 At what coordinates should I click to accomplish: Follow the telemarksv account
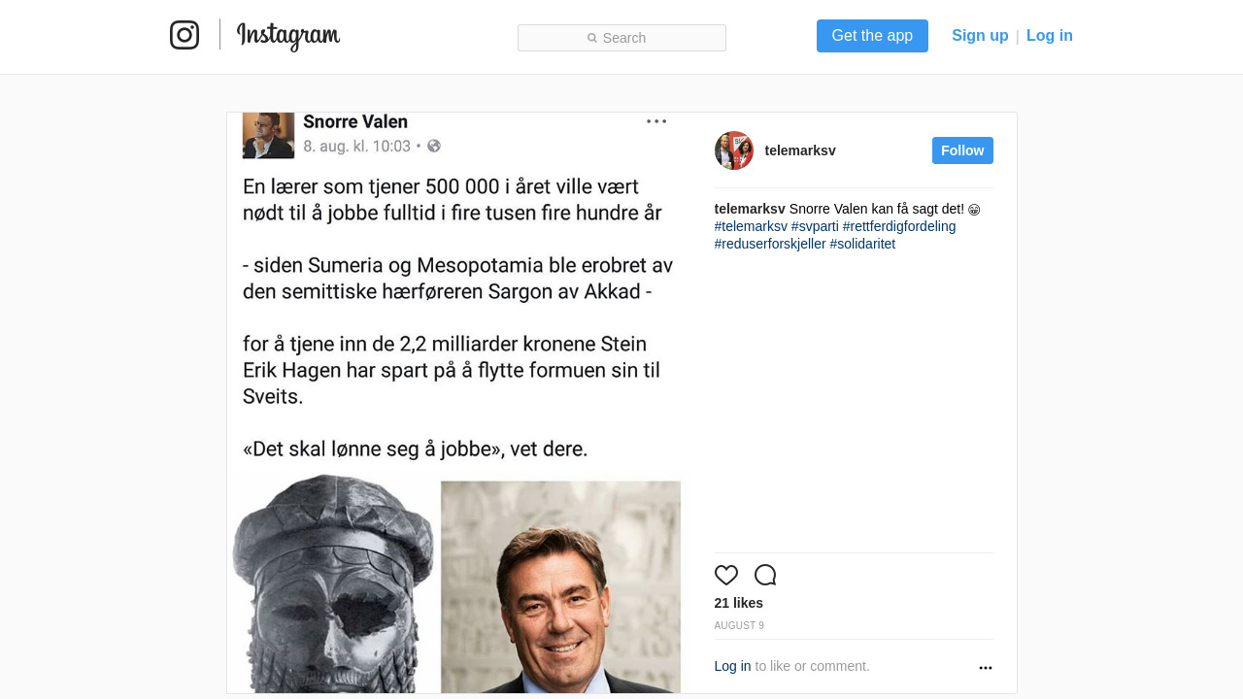(x=962, y=150)
